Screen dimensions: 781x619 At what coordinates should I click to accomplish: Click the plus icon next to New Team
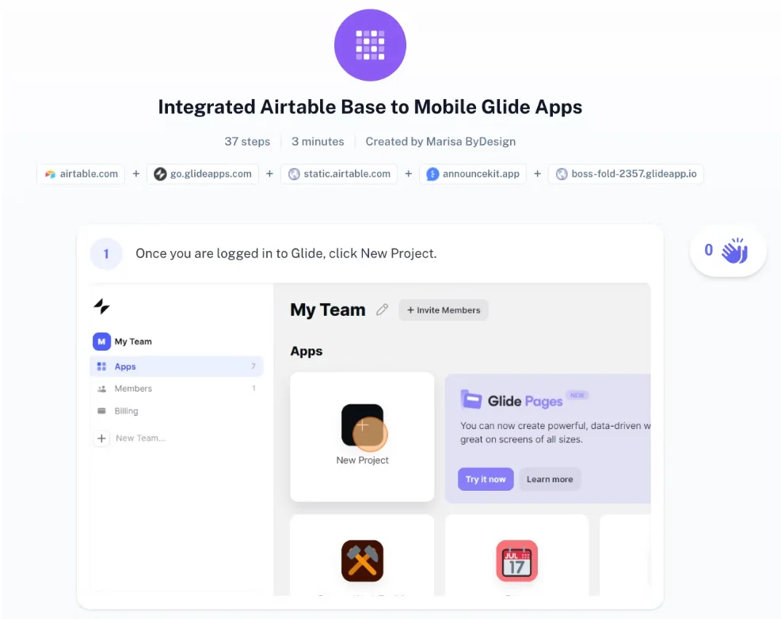[101, 437]
